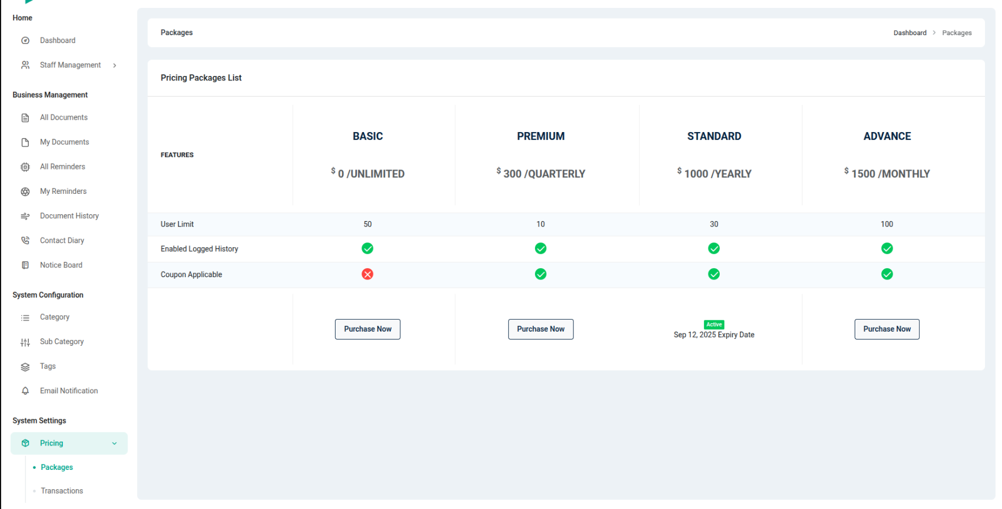Click the All Documents file icon

pyautogui.click(x=25, y=118)
